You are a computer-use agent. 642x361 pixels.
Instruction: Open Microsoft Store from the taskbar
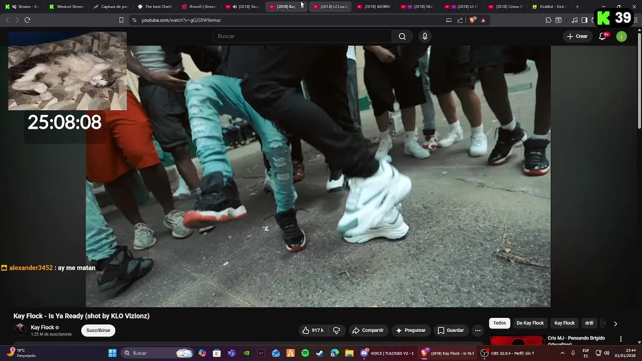tap(217, 353)
